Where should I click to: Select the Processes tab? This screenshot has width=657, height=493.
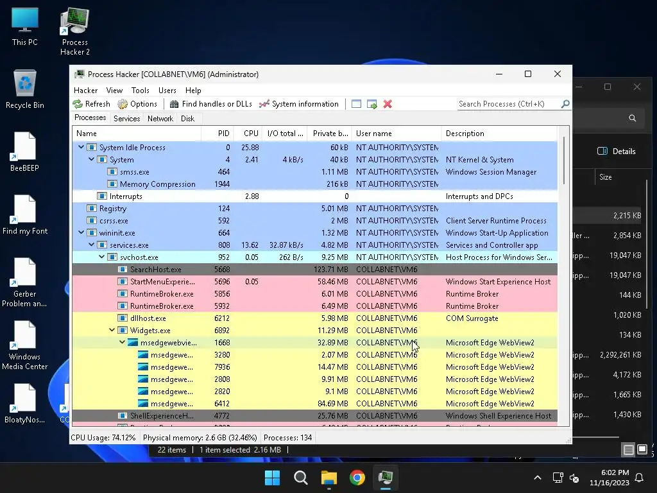click(x=90, y=118)
